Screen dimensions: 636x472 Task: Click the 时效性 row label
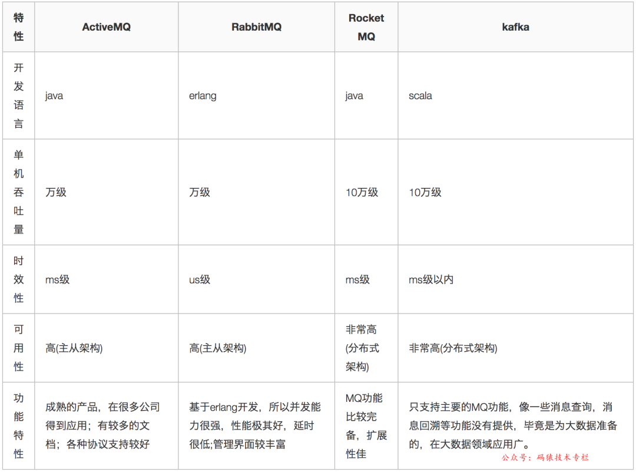click(19, 279)
